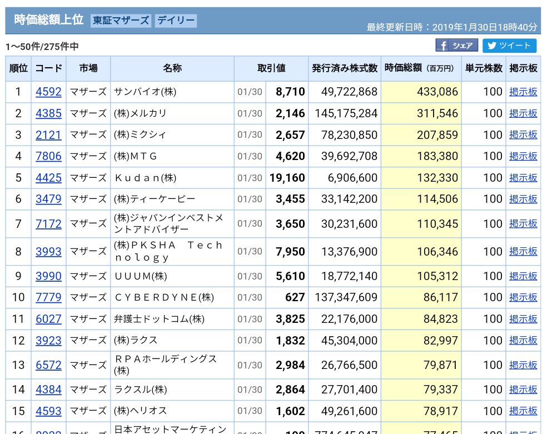This screenshot has width=552, height=434.
Task: Open 掲示板 link for CYBERDYNE row
Action: click(523, 297)
